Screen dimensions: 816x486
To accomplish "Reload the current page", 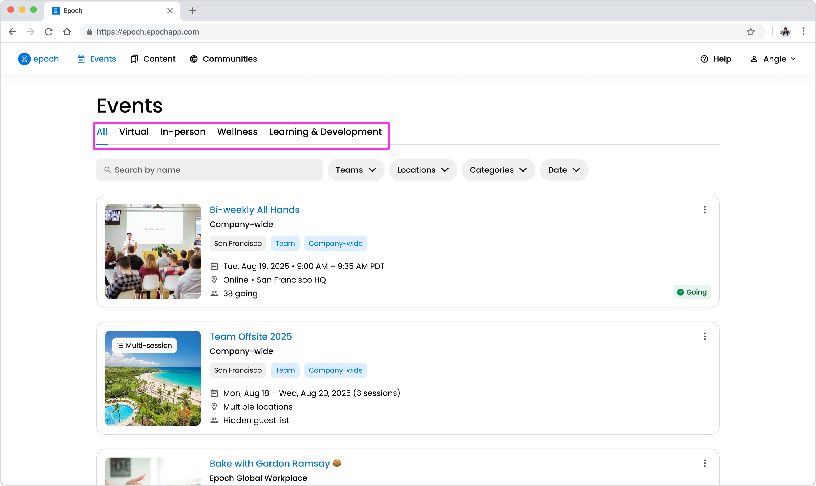I will pyautogui.click(x=49, y=32).
